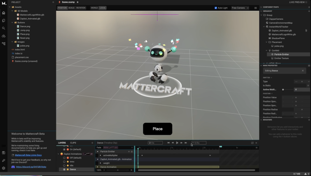
Task: Toggle the Auto Light checkbox
Action: tap(216, 8)
